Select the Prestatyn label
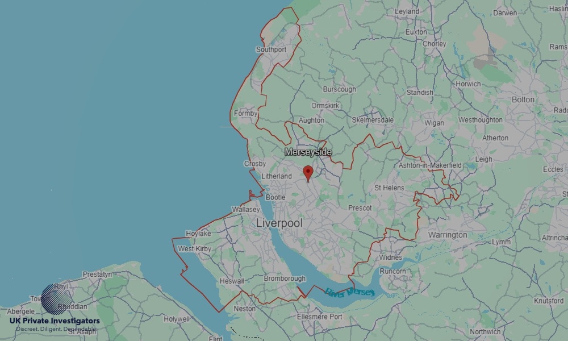This screenshot has width=568, height=341. click(97, 275)
